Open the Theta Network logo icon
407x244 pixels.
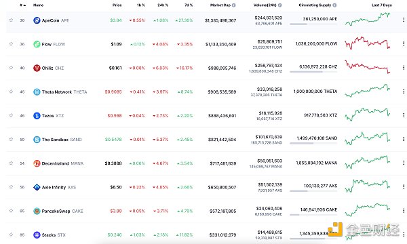pyautogui.click(x=37, y=91)
